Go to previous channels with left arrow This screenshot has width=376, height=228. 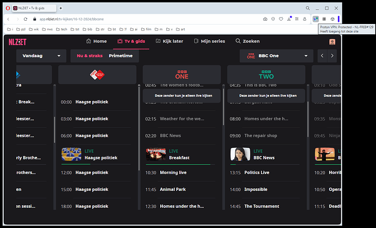(x=322, y=56)
